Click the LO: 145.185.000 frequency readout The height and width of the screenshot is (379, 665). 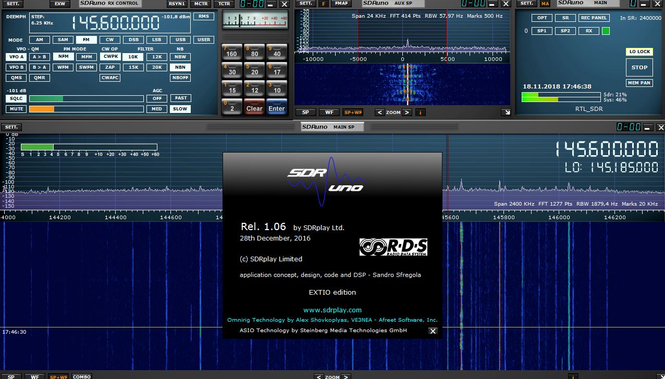tap(612, 167)
